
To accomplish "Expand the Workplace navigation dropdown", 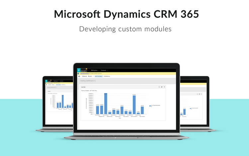I will [x=99, y=70].
